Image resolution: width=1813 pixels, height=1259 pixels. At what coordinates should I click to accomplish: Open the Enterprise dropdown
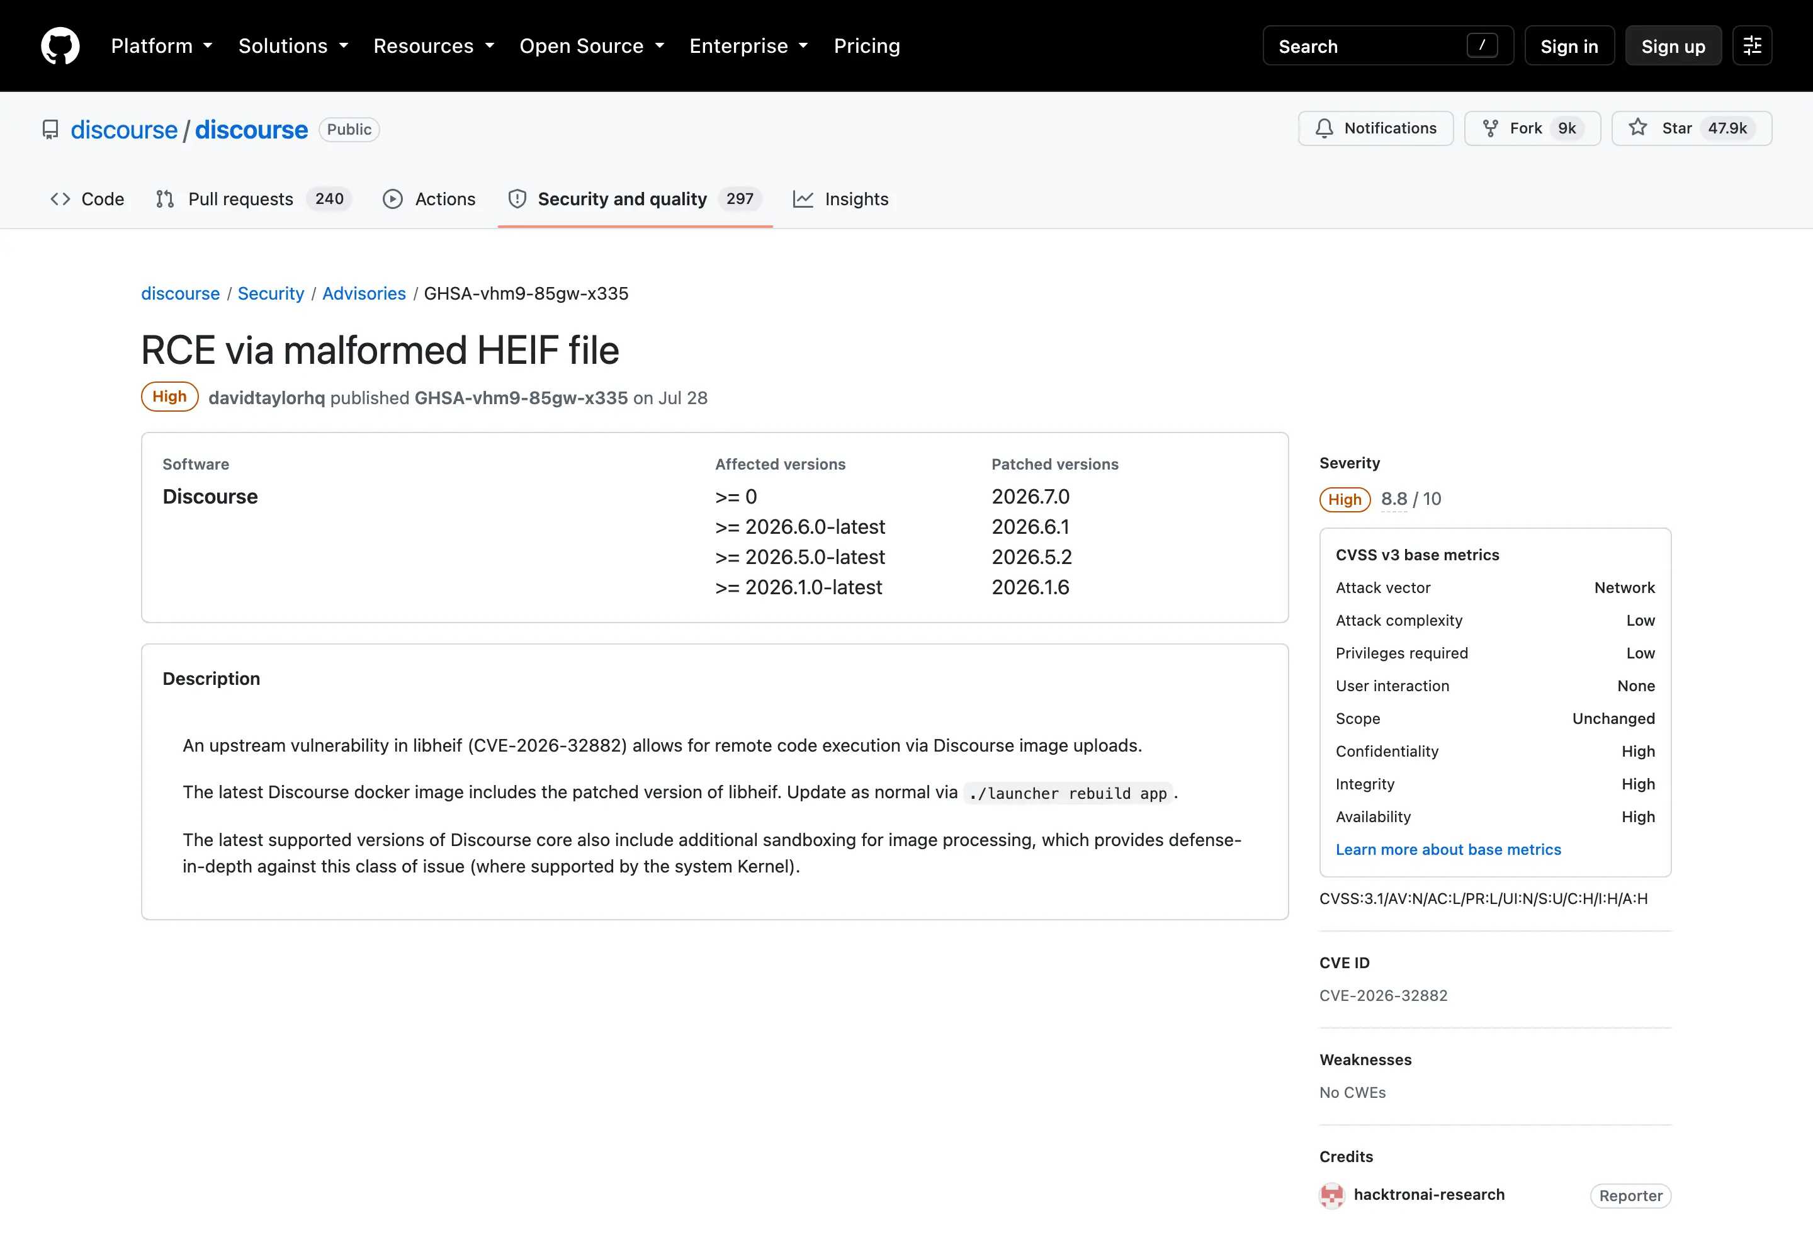(x=748, y=46)
